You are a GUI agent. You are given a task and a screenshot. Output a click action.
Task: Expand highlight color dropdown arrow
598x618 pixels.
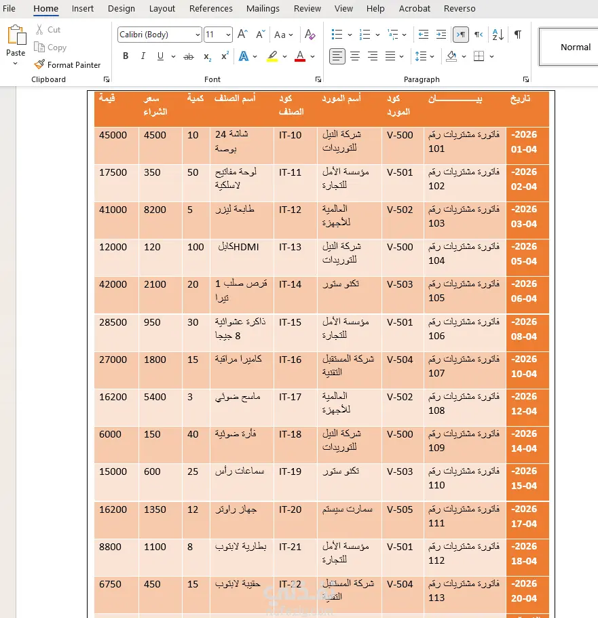point(284,57)
